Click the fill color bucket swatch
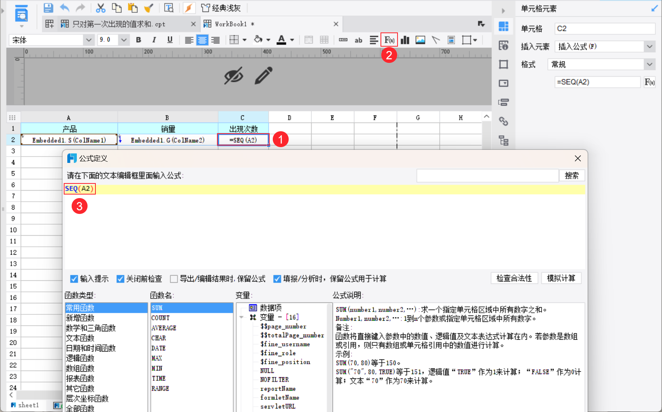Screen dimensions: 662x412 click(x=258, y=40)
